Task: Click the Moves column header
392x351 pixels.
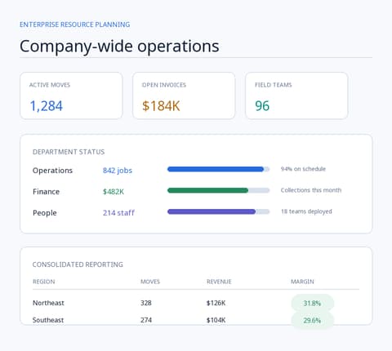Action: [150, 282]
